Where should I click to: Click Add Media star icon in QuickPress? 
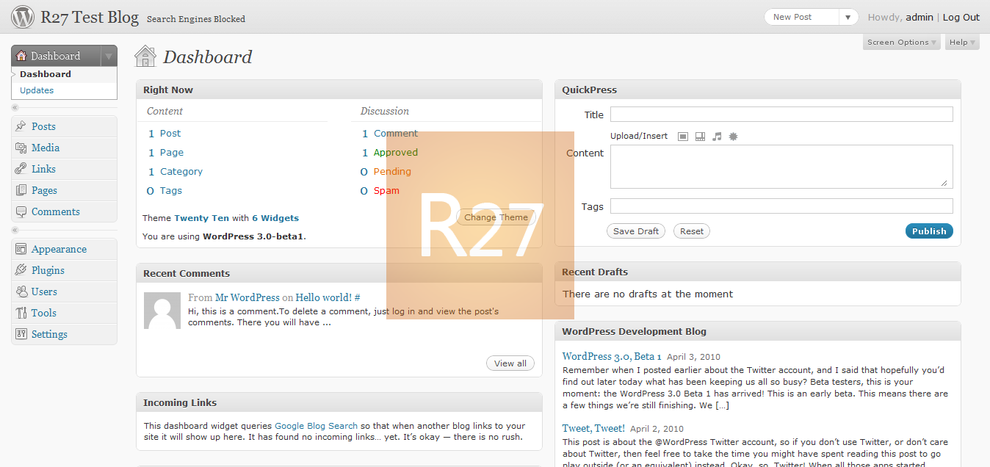[733, 137]
